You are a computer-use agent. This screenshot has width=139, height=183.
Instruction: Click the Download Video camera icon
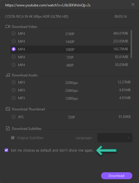[8, 26]
